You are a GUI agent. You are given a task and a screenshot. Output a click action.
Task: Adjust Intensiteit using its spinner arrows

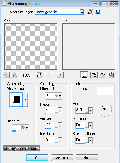click(87, 125)
